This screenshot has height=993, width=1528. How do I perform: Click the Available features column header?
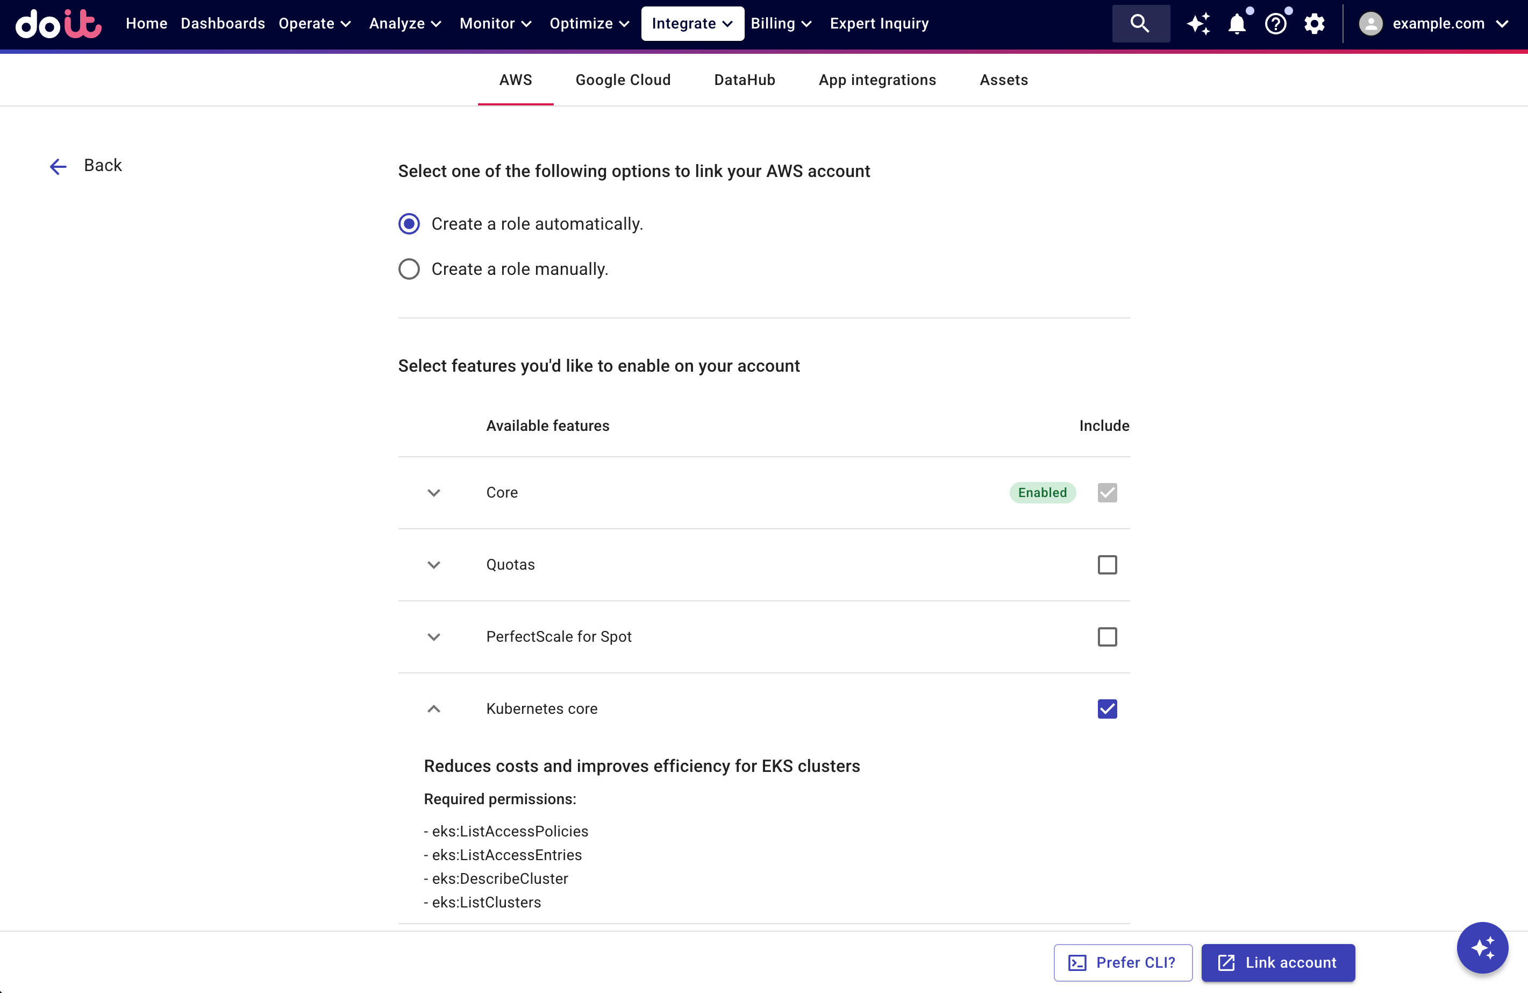pos(548,426)
